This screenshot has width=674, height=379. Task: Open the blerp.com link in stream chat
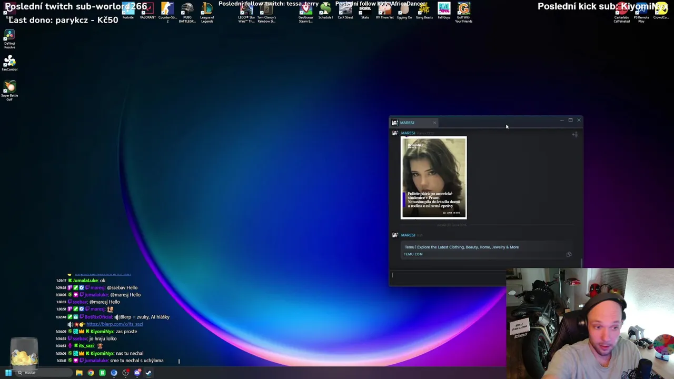tap(114, 324)
